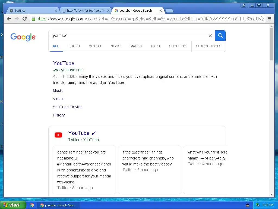Click 'Twitter • 6 hours ago' timestamp
This screenshot has width=278, height=209.
click(140, 170)
